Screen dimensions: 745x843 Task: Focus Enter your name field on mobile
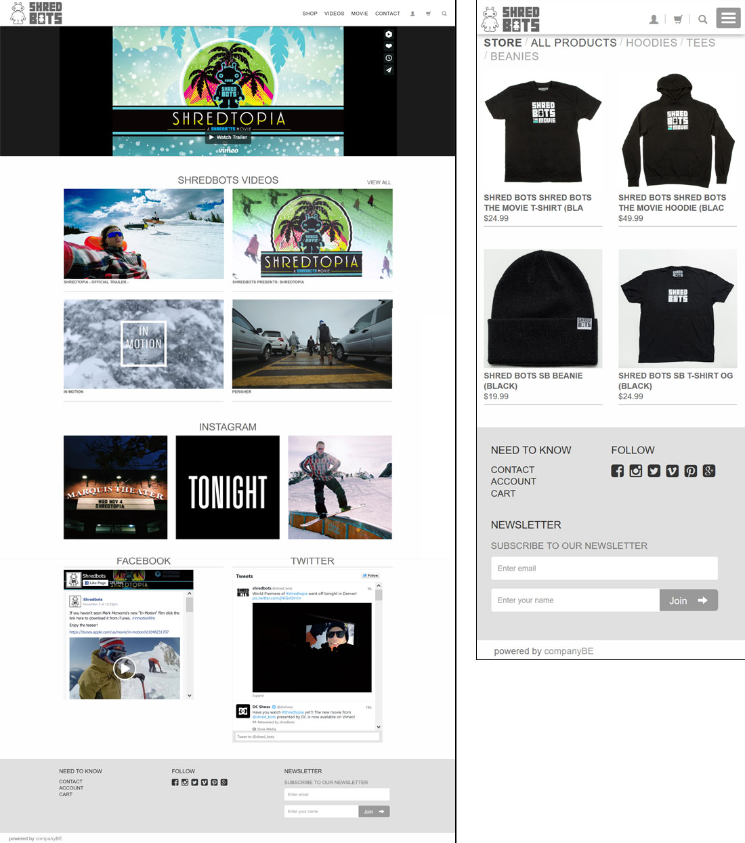tap(576, 600)
